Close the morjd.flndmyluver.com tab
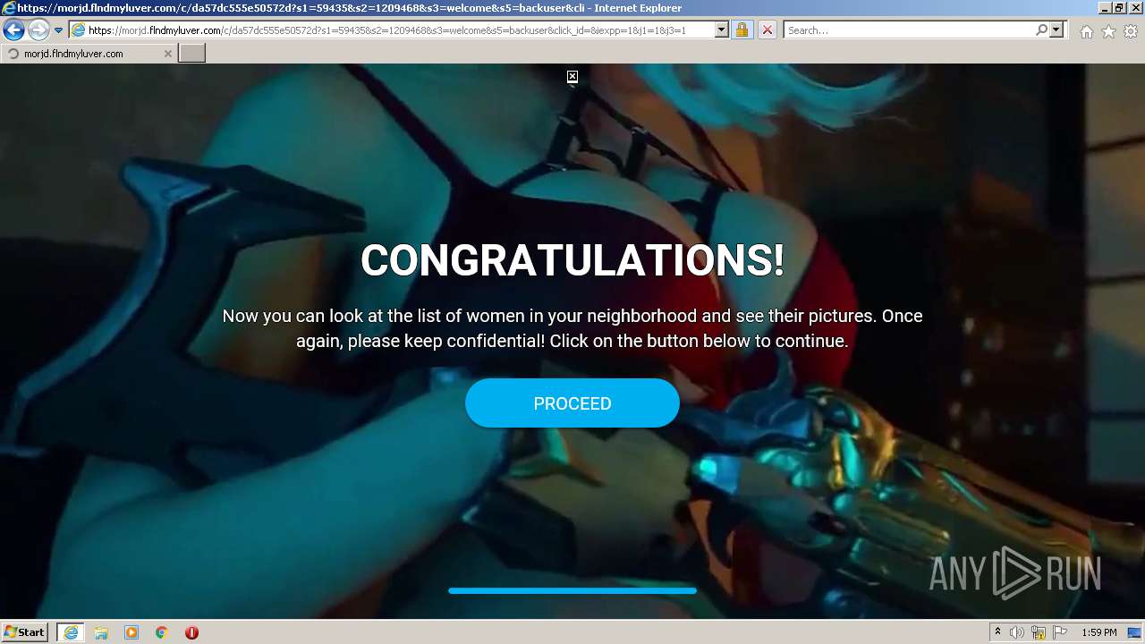This screenshot has width=1145, height=644. click(x=167, y=54)
